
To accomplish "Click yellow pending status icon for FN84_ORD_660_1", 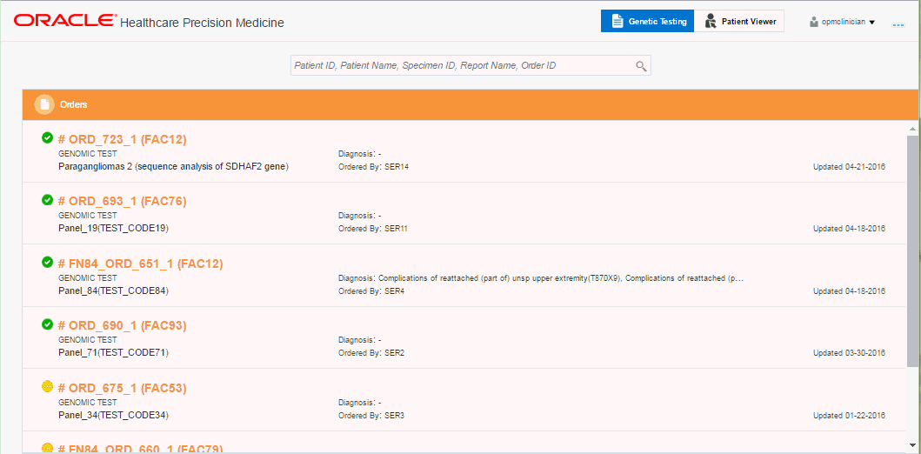I will click(48, 448).
